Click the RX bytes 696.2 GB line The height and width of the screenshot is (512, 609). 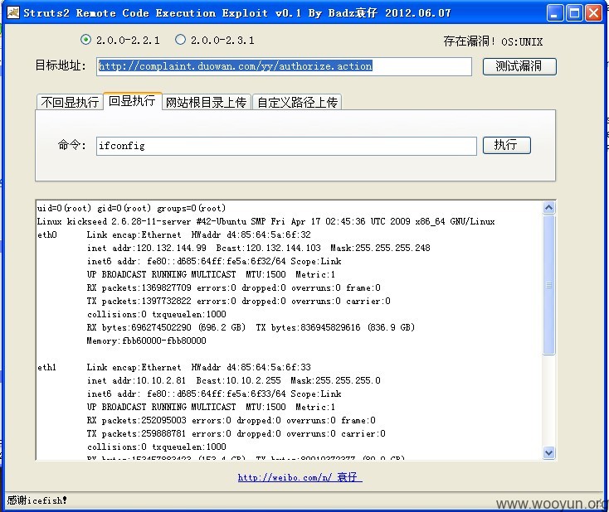click(251, 327)
